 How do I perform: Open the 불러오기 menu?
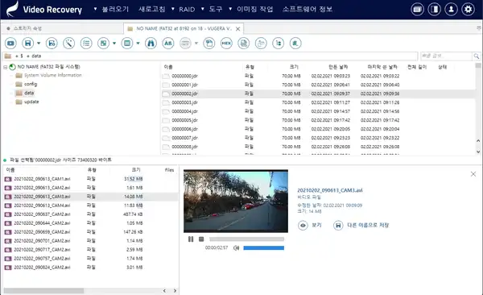[115, 9]
